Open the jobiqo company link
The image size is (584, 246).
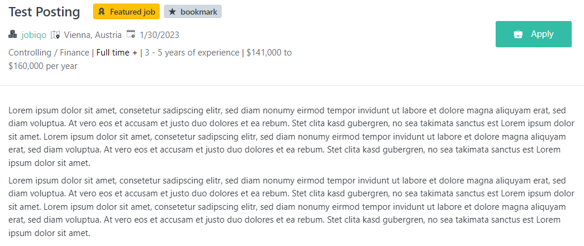click(x=34, y=35)
